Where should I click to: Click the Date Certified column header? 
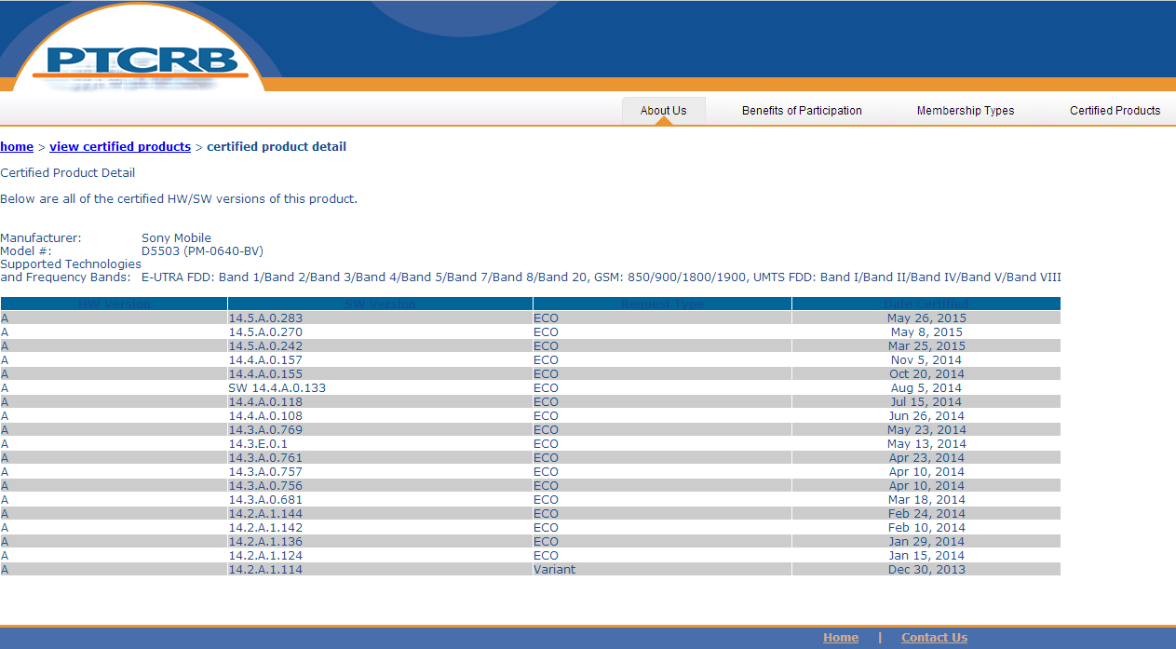coord(926,304)
